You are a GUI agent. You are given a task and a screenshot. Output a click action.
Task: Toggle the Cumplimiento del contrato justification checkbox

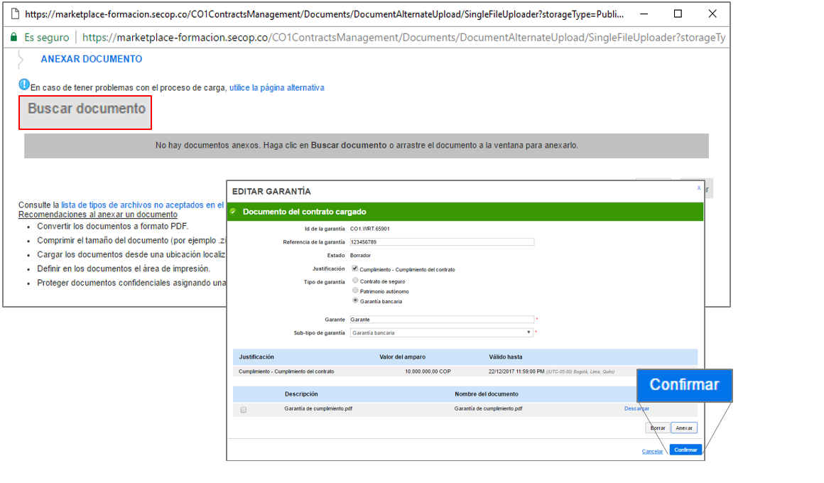tap(355, 268)
